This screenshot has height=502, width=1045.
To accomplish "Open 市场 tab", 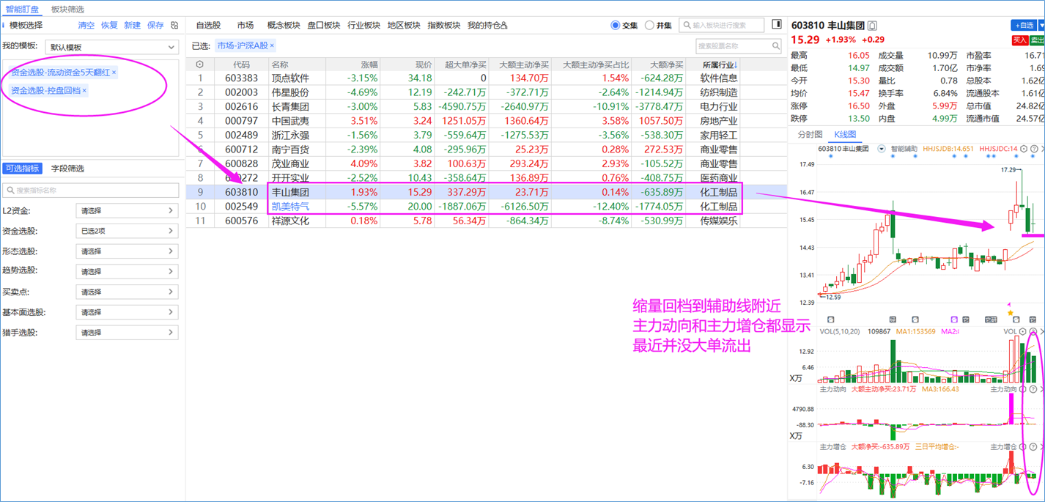I will pyautogui.click(x=245, y=26).
